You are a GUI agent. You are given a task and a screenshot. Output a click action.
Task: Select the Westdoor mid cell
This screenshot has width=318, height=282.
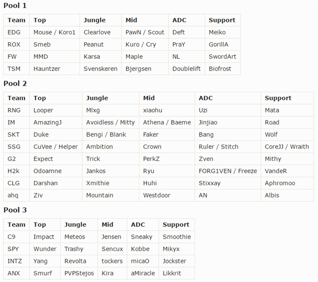tap(157, 195)
